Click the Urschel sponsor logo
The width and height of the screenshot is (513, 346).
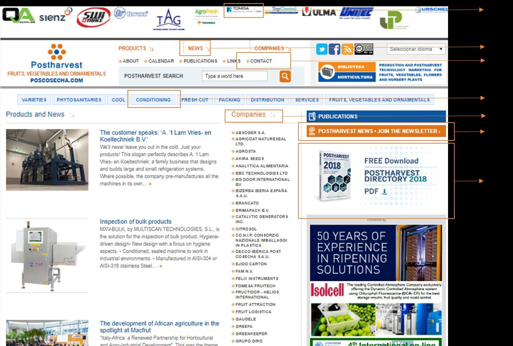click(431, 10)
